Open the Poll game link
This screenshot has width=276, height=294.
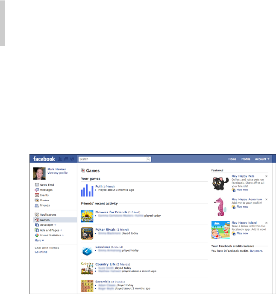coord(99,187)
